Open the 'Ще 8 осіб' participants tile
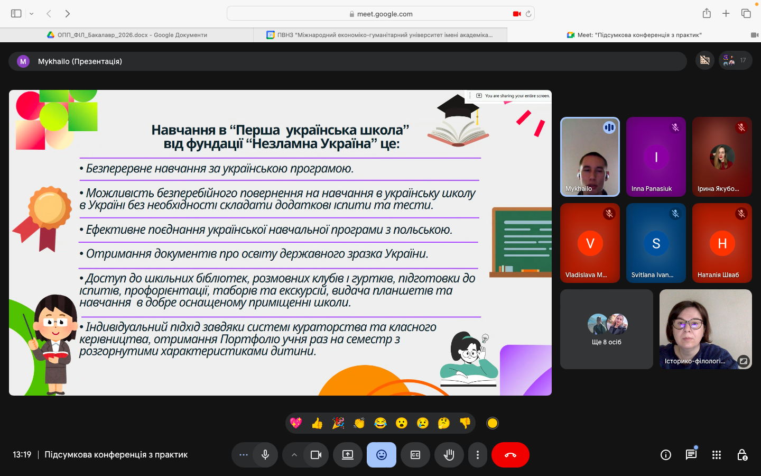This screenshot has width=761, height=476. coord(606,329)
